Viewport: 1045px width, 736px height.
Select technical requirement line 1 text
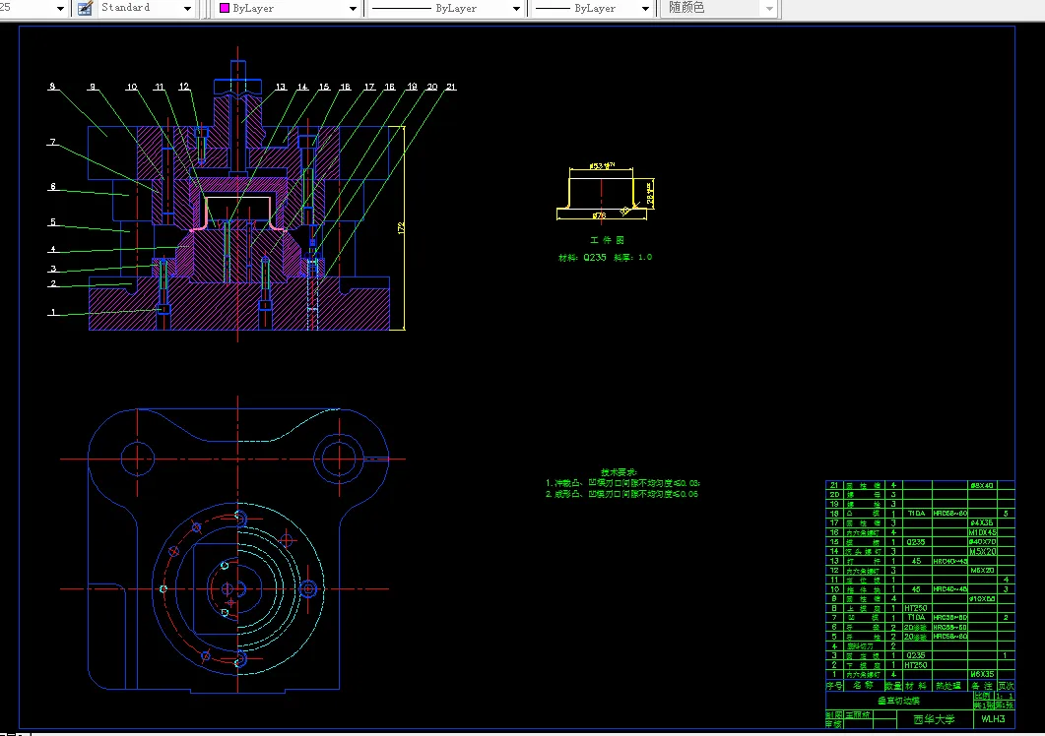622,483
